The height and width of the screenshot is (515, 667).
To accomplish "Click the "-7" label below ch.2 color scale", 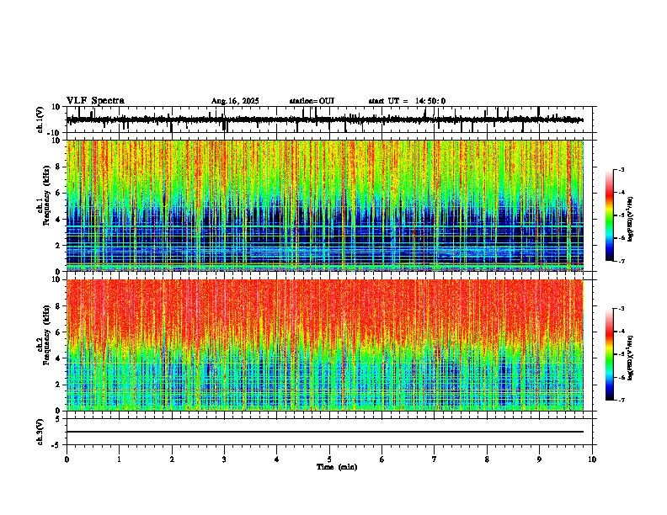I will (622, 400).
